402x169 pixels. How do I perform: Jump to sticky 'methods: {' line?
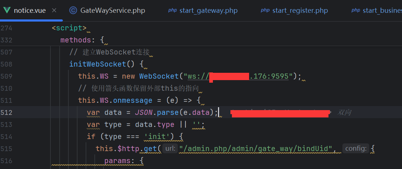pos(83,40)
